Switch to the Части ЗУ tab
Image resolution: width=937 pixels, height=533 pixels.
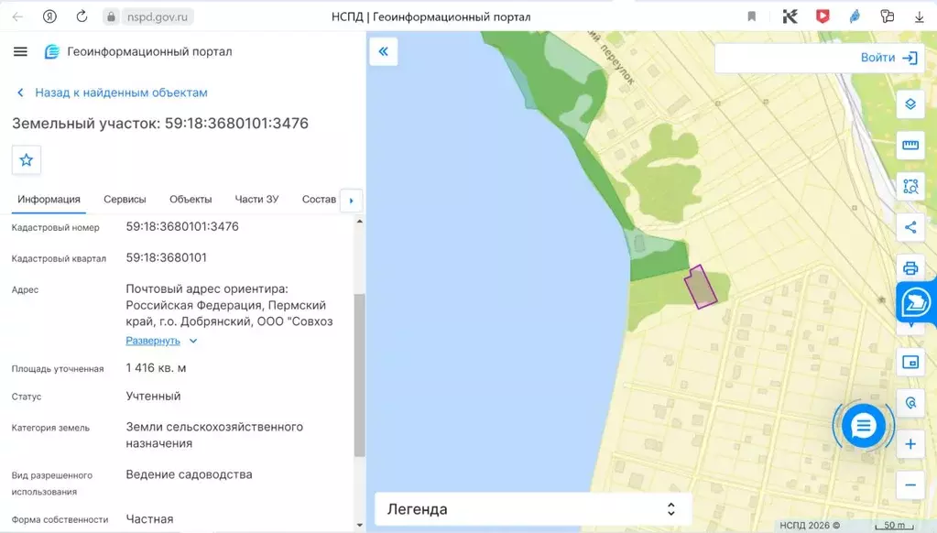coord(257,199)
